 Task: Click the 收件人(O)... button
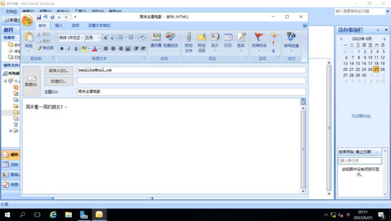(x=59, y=71)
